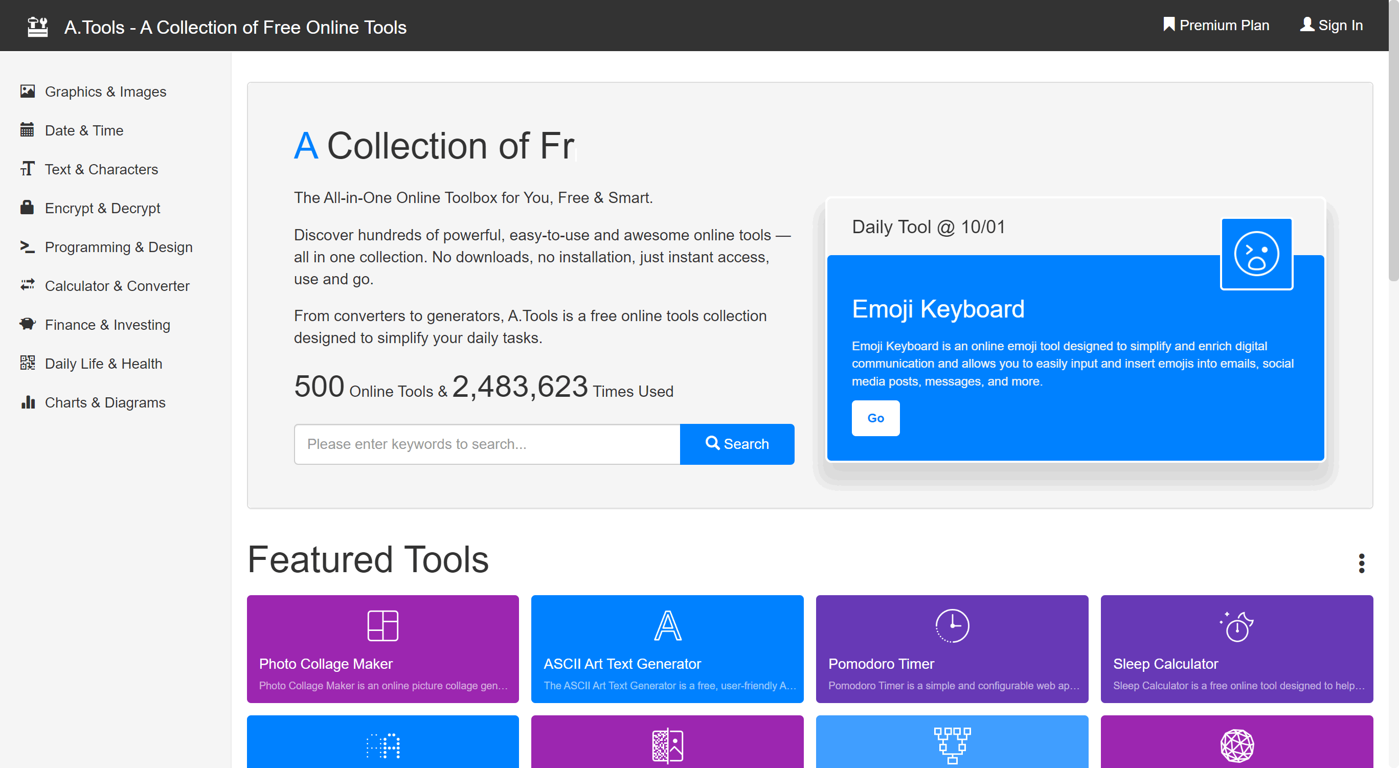Viewport: 1399px width, 768px height.
Task: Click the Emoji Keyboard face icon
Action: [x=1256, y=254]
